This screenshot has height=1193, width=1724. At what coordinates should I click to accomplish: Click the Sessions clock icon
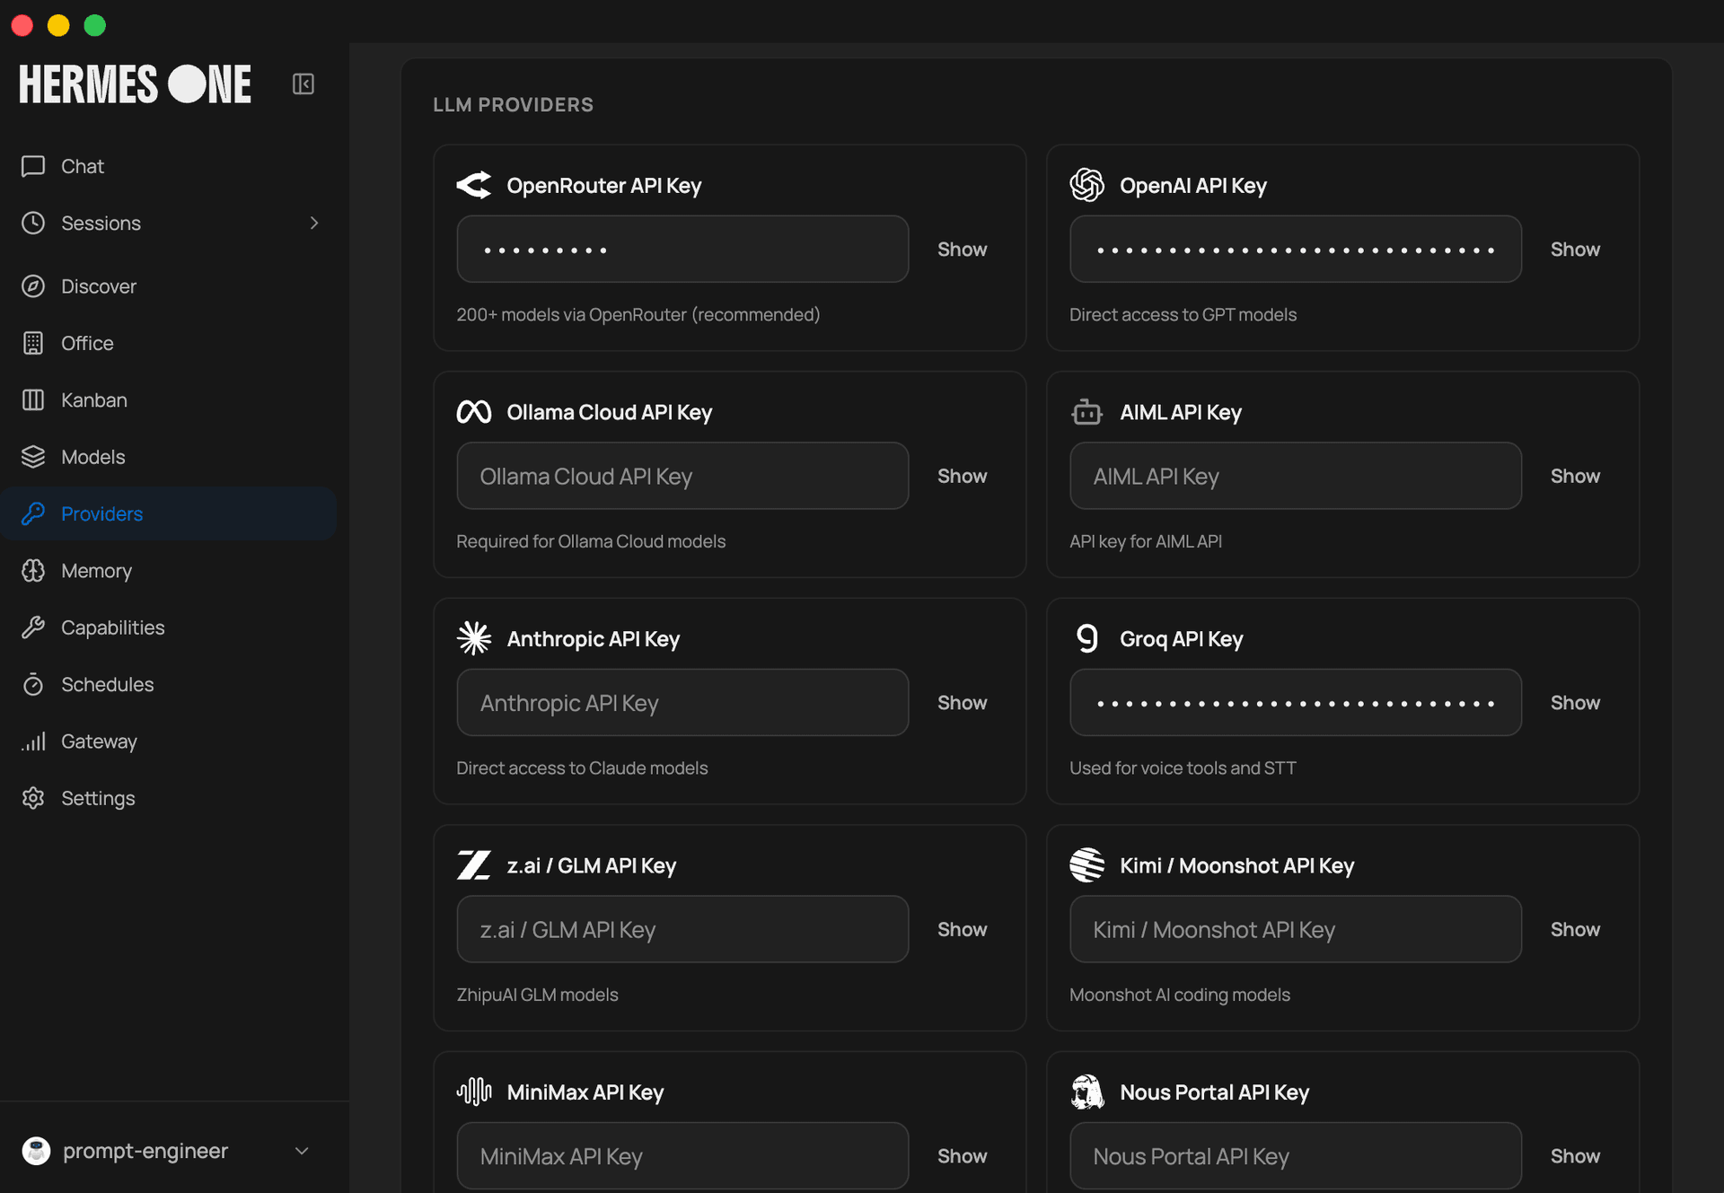(33, 223)
